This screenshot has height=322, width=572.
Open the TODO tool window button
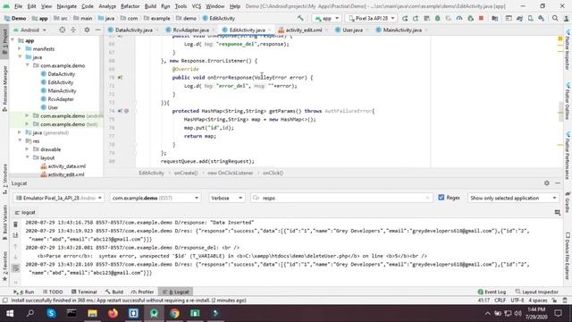(x=53, y=292)
